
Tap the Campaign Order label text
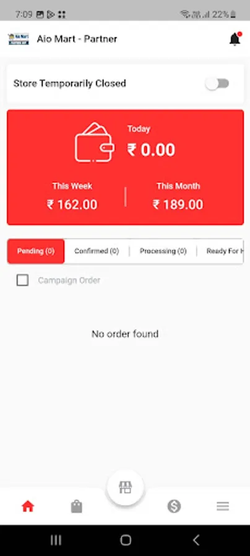pos(69,280)
